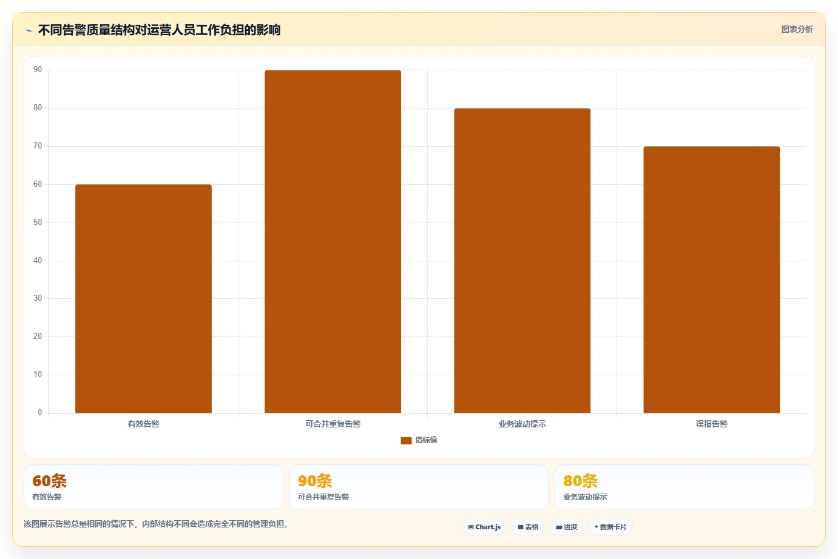The width and height of the screenshot is (838, 559).
Task: Click the 误报告警 bar in the chart
Action: pos(711,279)
